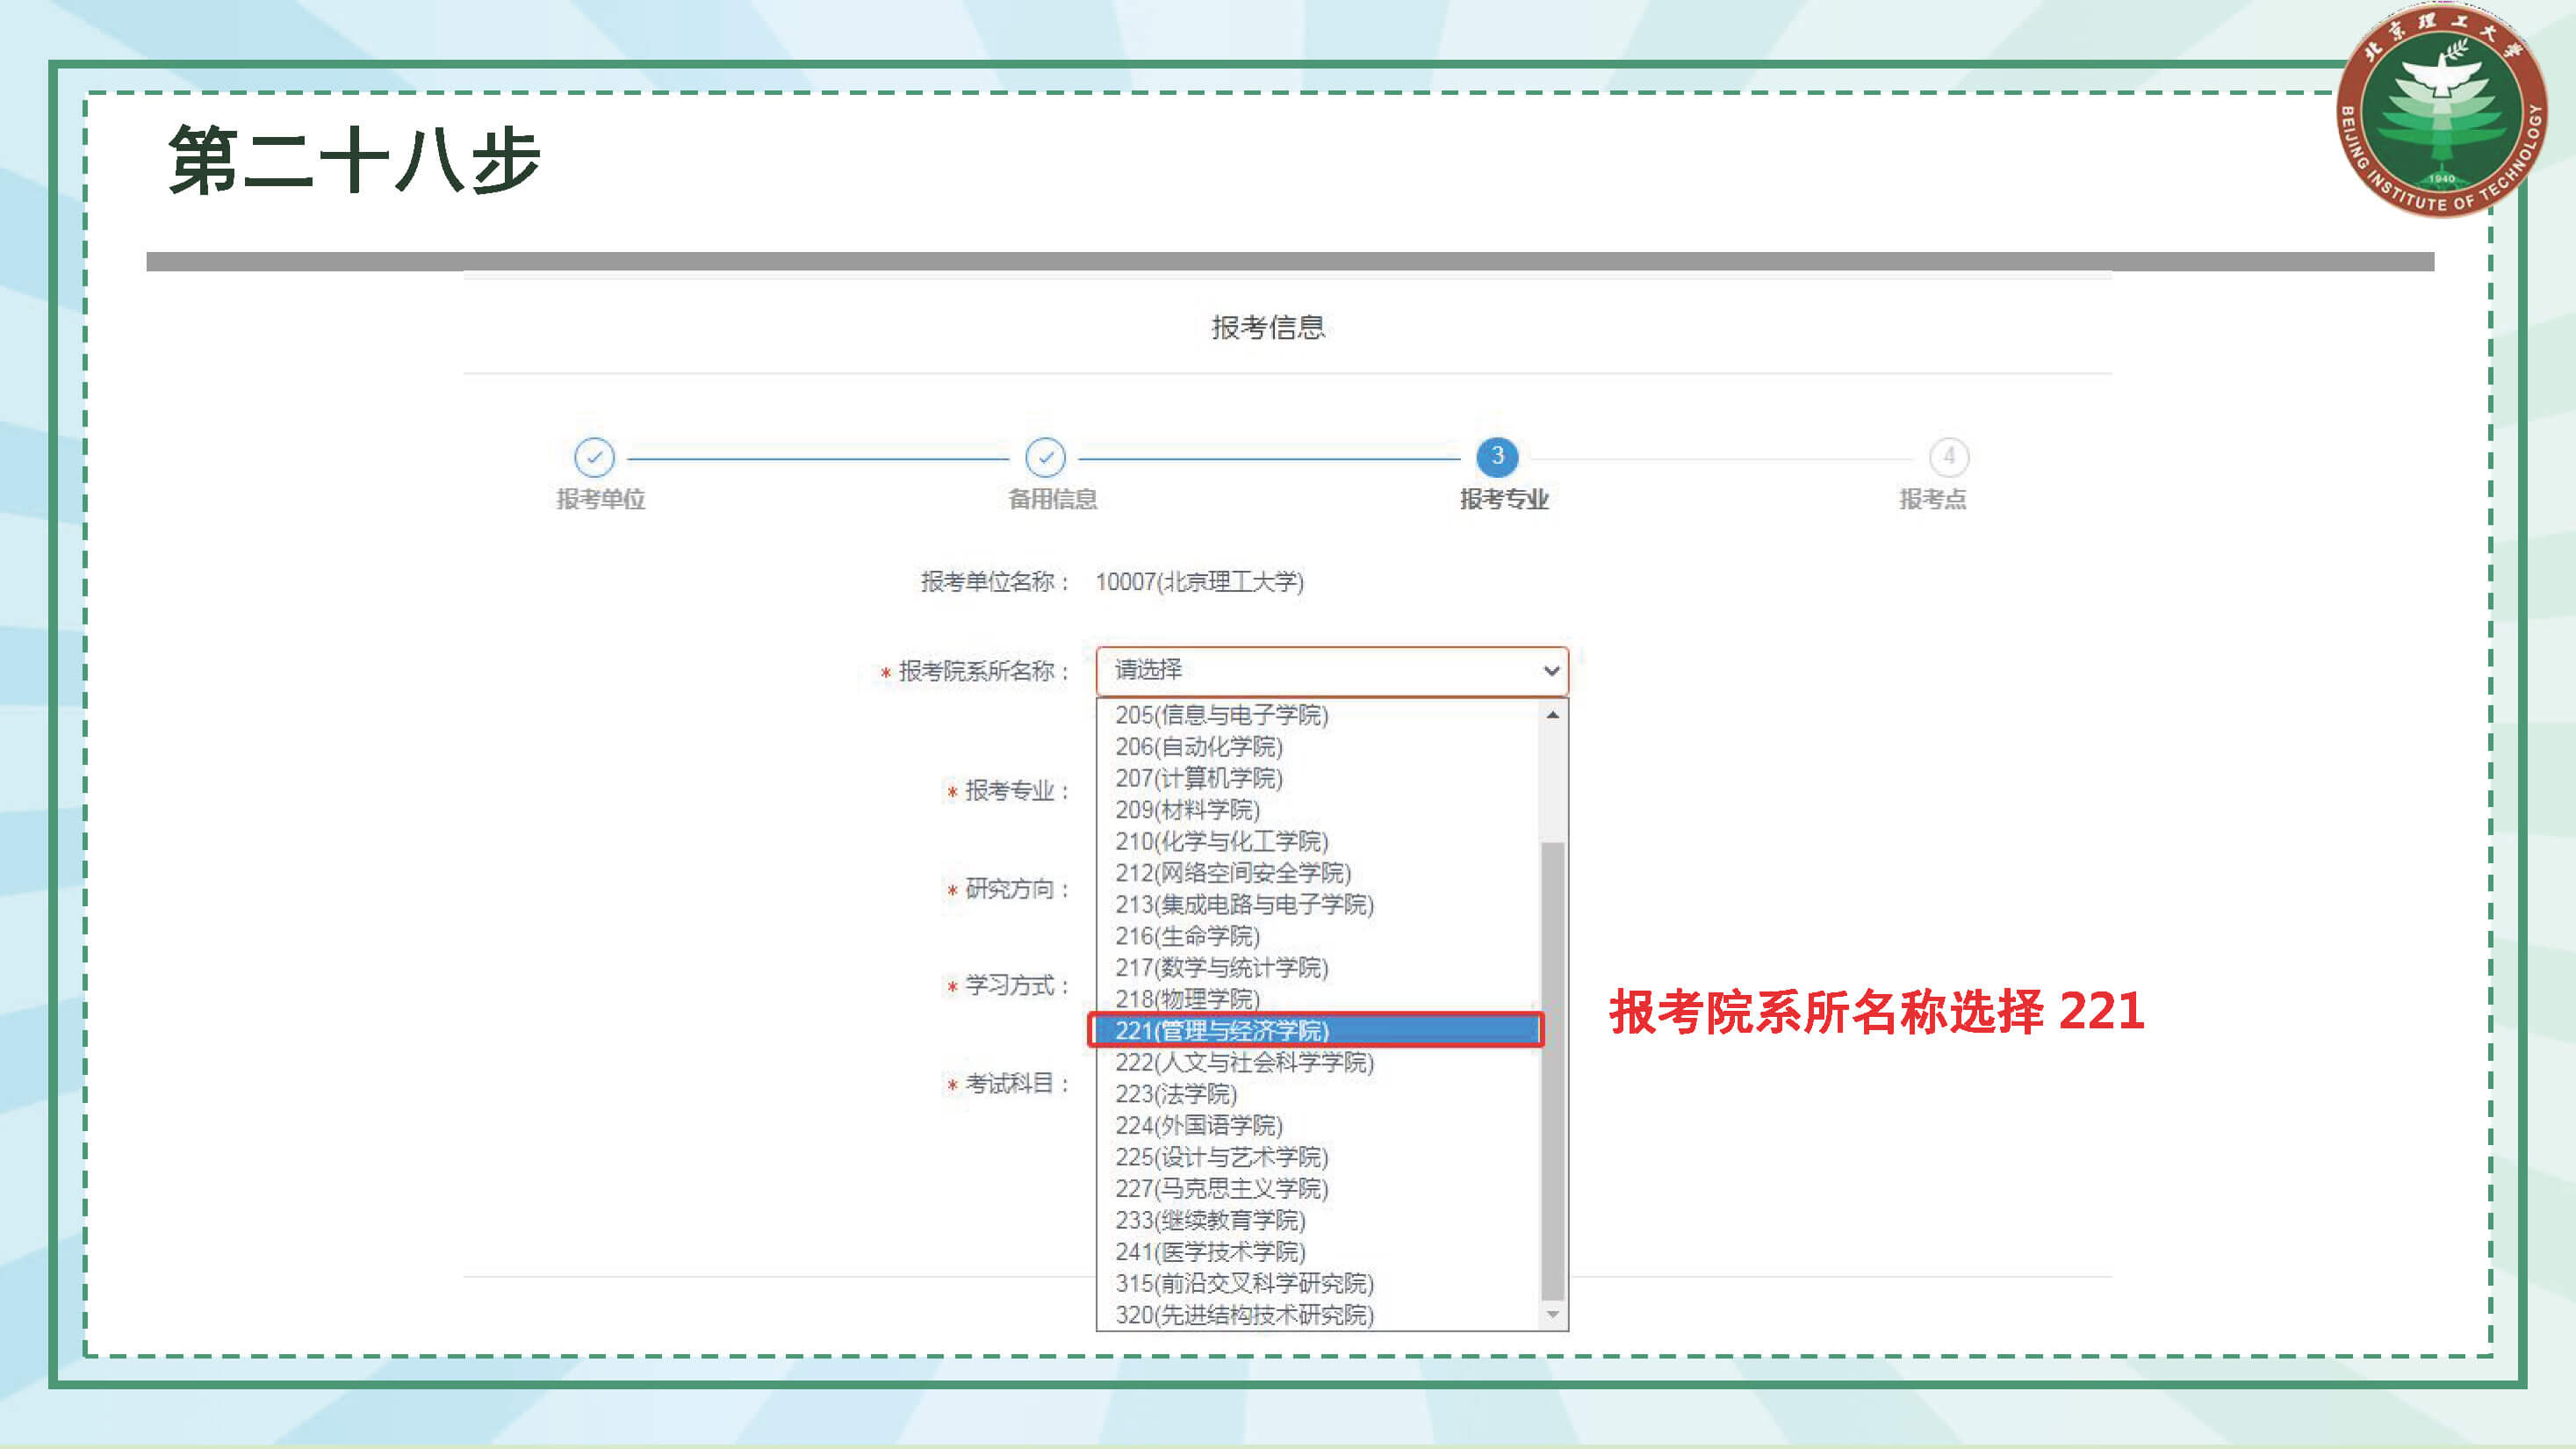The image size is (2576, 1449).
Task: Pick 224(外国语学院) from the list
Action: 1199,1125
